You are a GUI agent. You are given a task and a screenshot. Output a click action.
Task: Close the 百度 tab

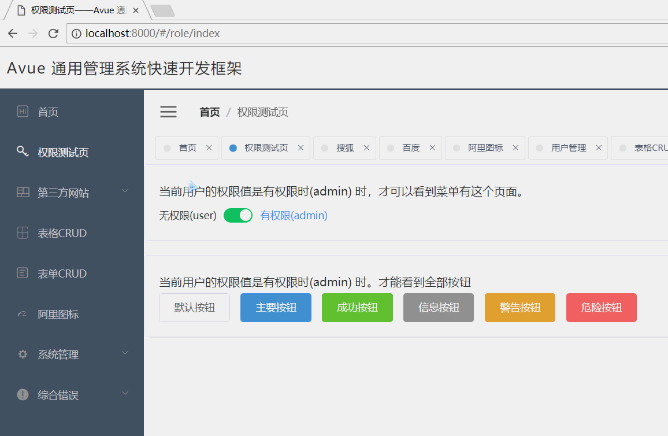point(432,148)
